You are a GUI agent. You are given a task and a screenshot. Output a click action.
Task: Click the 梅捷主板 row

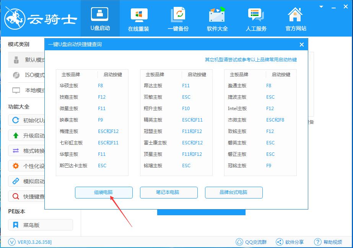92,131
